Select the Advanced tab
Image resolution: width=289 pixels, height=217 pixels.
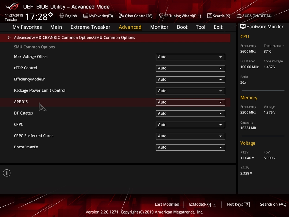[130, 27]
